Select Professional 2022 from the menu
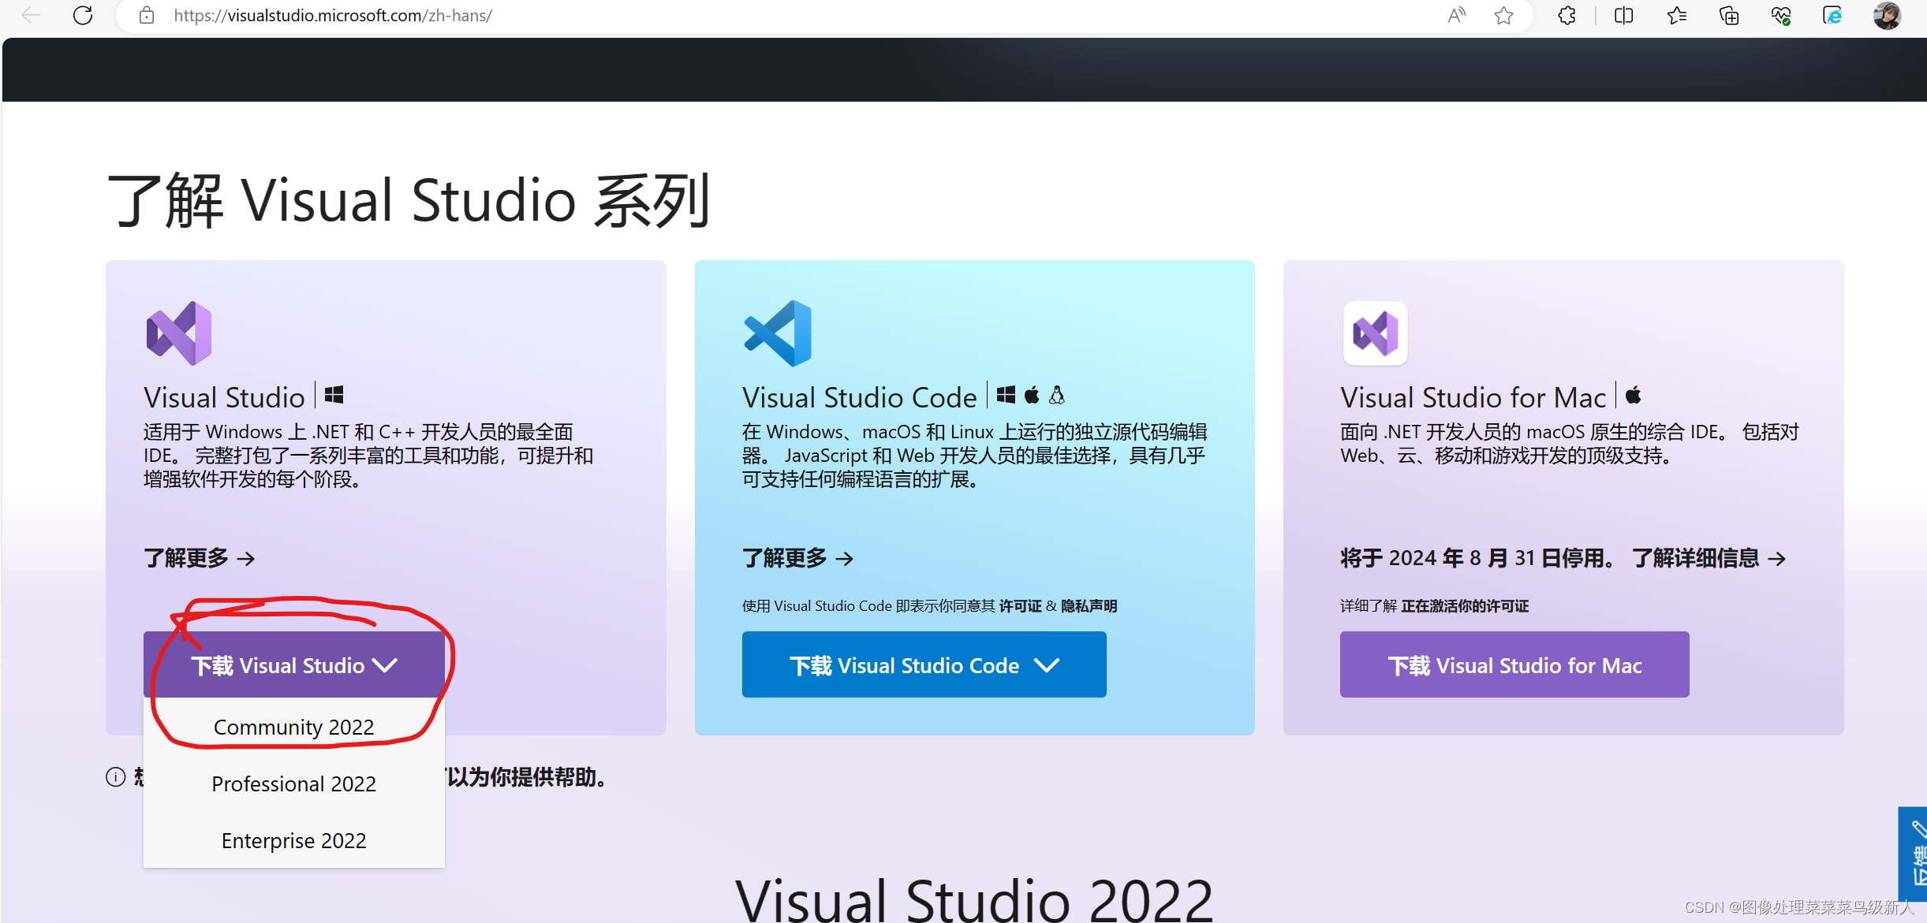This screenshot has width=1927, height=923. coord(293,783)
